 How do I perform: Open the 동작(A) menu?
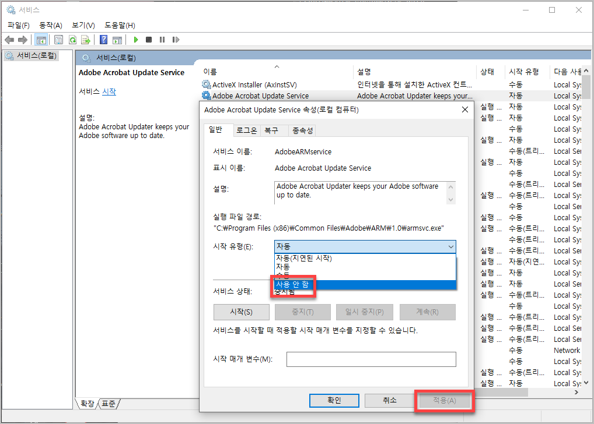tap(51, 26)
